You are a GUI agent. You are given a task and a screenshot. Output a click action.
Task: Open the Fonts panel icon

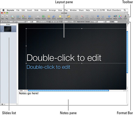tap(125, 16)
